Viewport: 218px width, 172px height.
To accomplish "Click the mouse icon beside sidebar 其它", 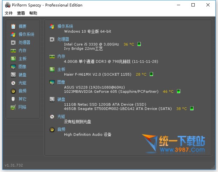I will coord(13,99).
